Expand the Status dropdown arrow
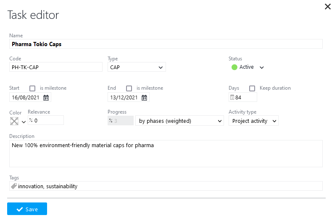 (x=261, y=67)
